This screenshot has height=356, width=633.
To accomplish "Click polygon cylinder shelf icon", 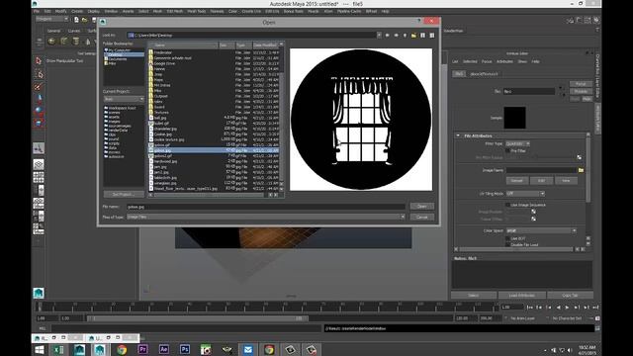I will pyautogui.click(x=75, y=42).
